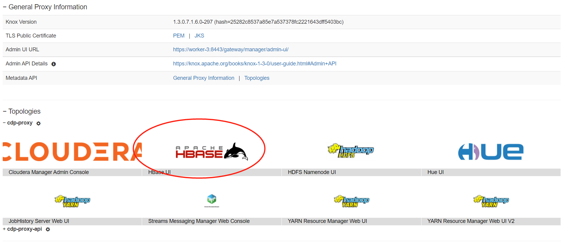Click the Admin API Details info icon
Viewport: 566px width, 246px height.
[x=54, y=64]
